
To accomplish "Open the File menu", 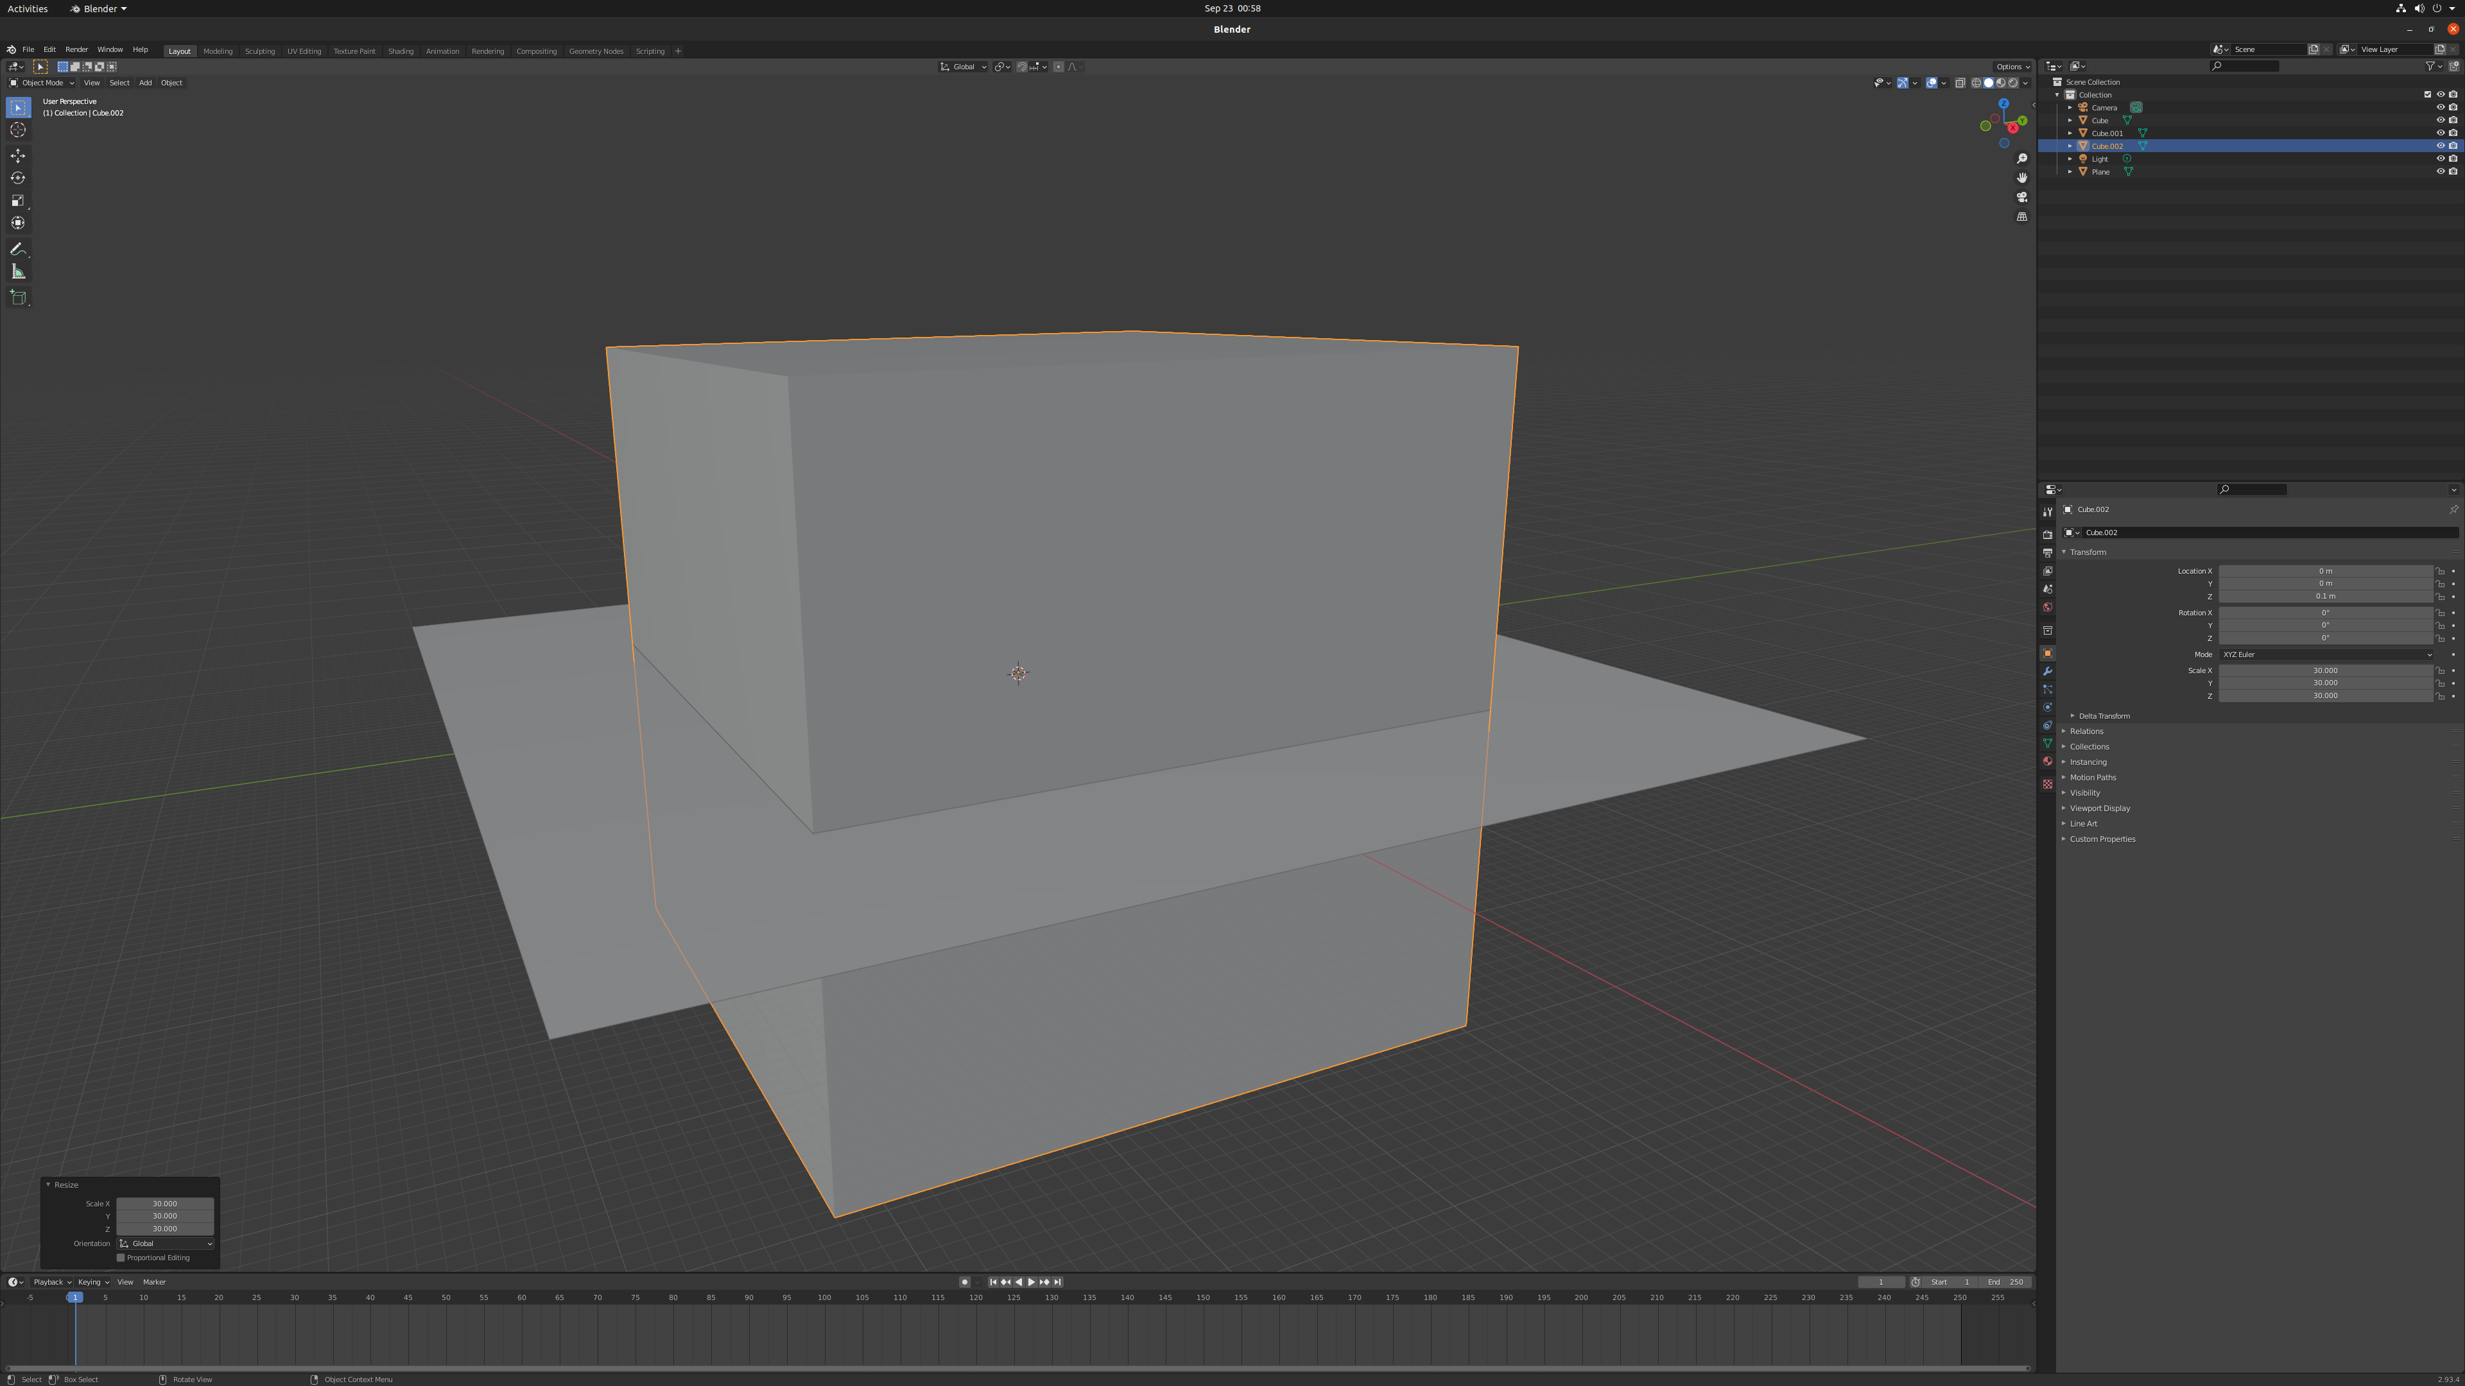I will click(29, 50).
